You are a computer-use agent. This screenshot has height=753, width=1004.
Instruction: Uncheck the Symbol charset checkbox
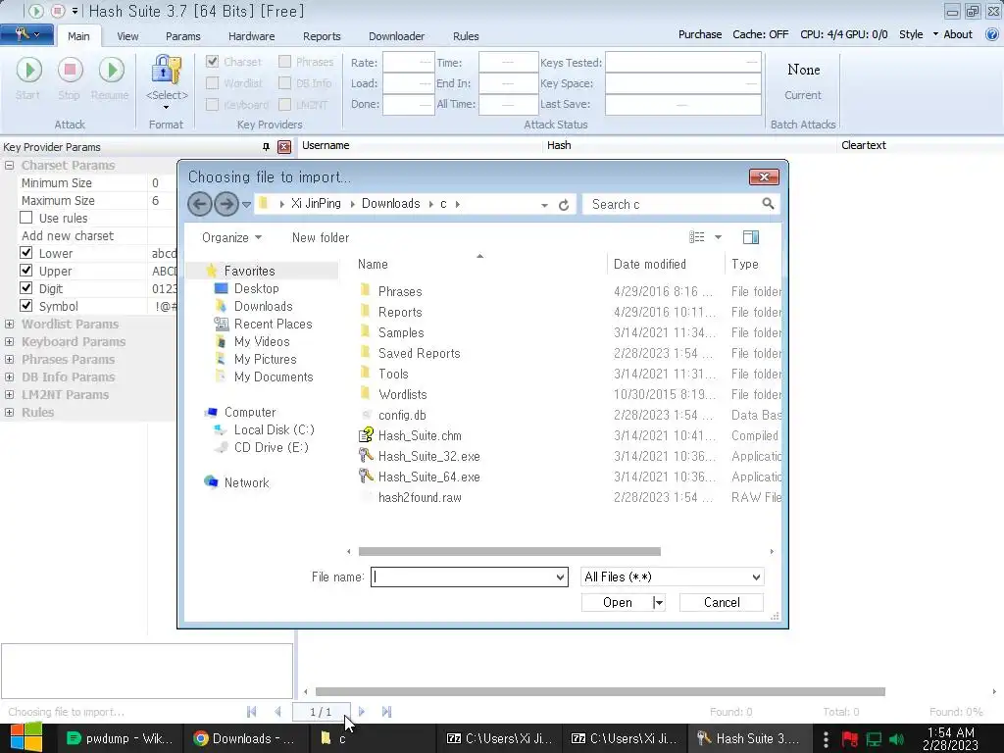(x=26, y=306)
